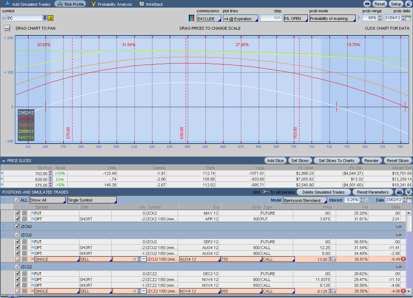Switch to the Probability Analysis tab
Image resolution: width=413 pixels, height=298 pixels.
click(x=111, y=4)
